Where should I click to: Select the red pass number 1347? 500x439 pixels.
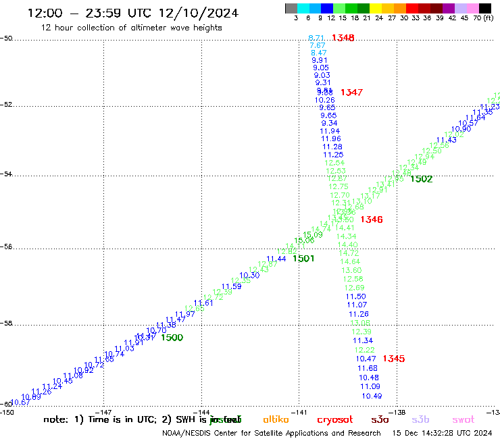tap(351, 93)
